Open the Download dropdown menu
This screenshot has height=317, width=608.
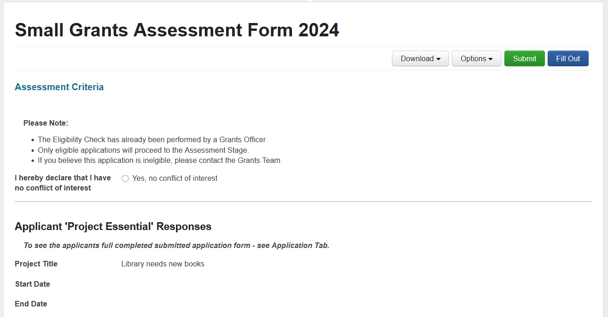[420, 59]
